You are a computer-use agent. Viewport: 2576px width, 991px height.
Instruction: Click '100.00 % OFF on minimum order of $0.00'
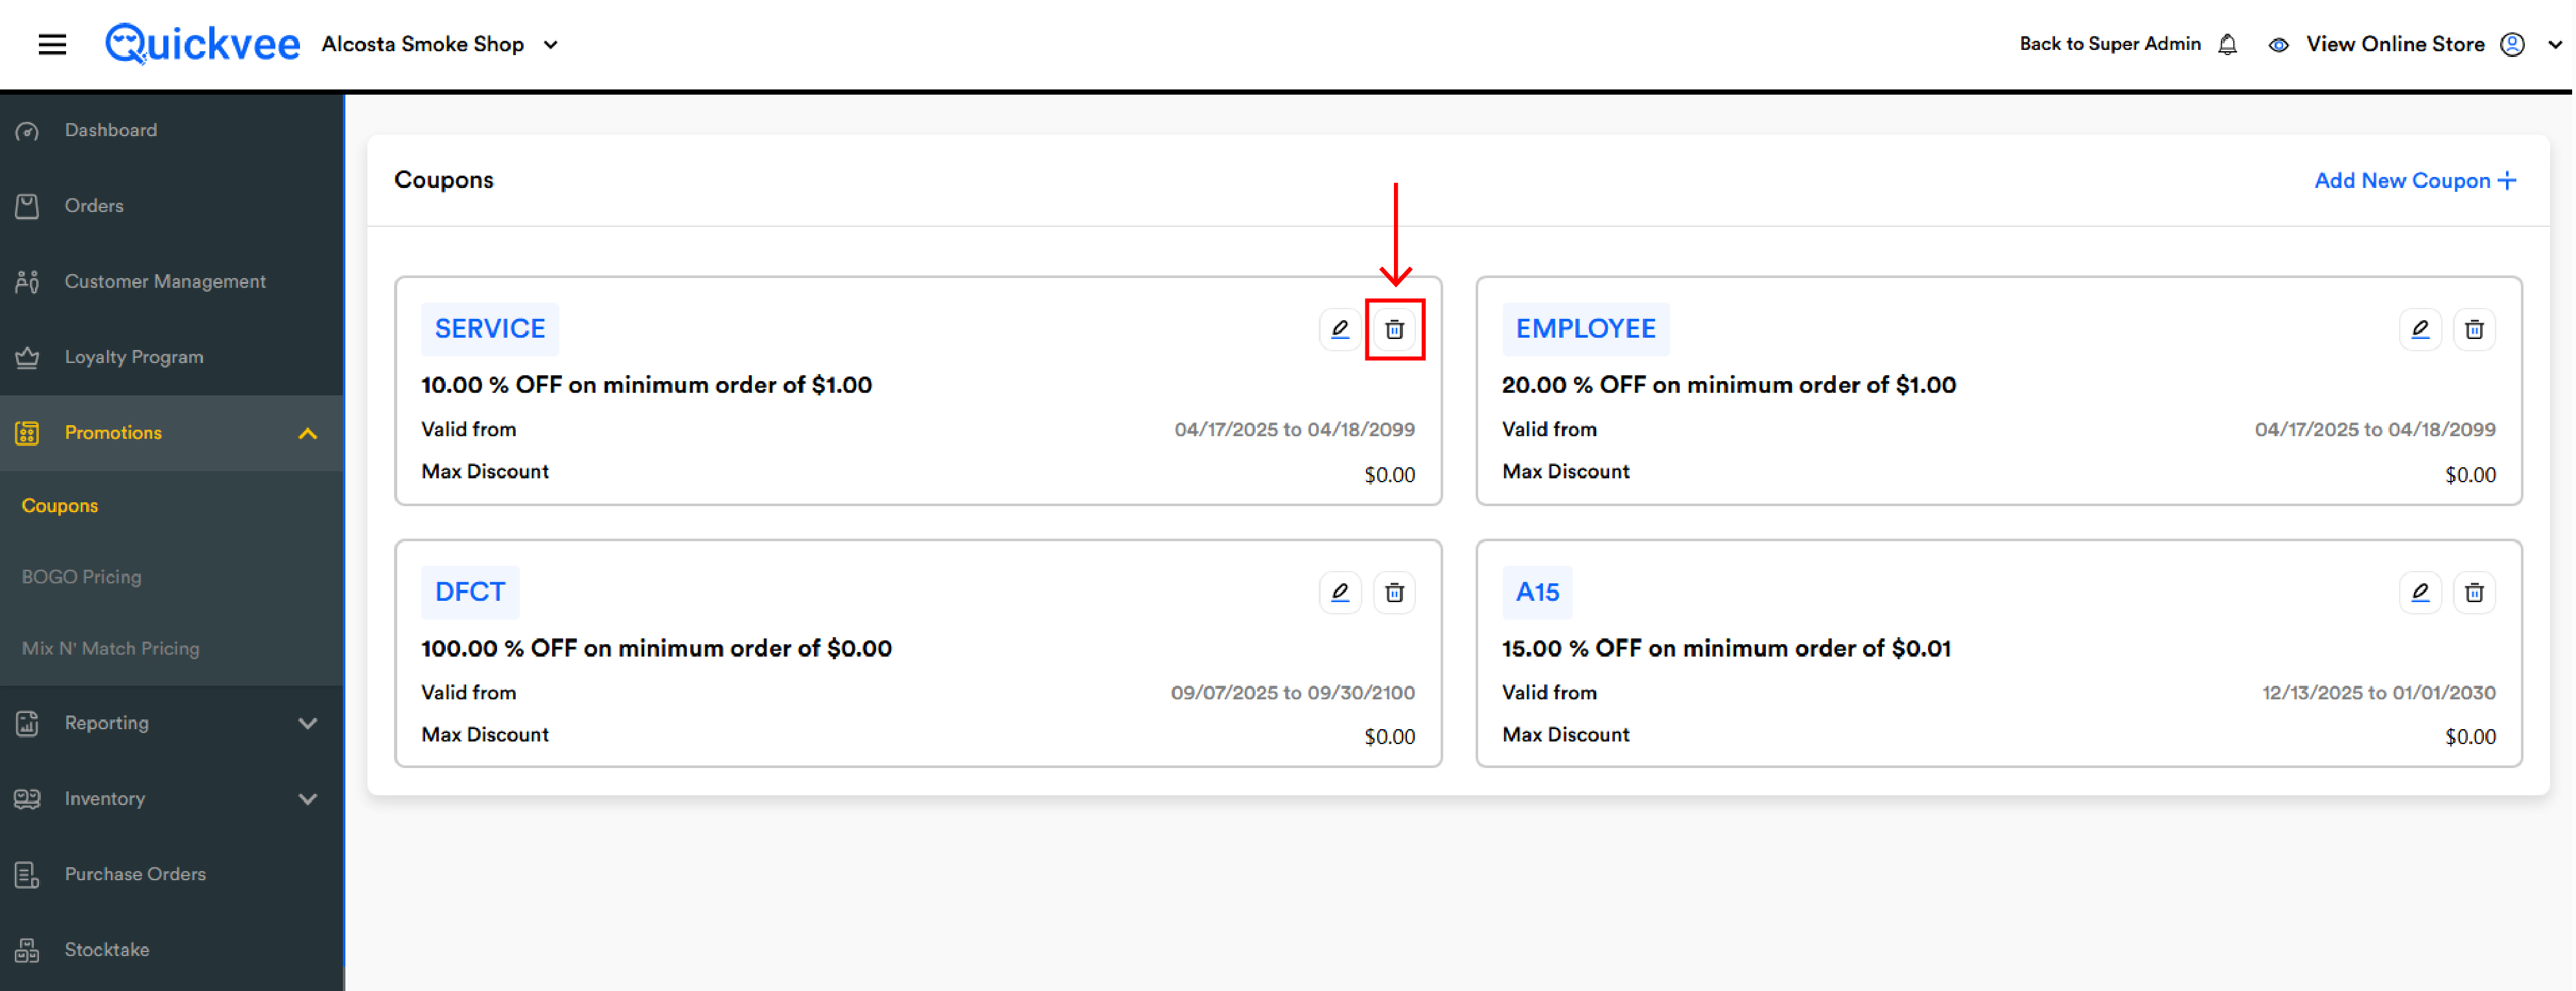tap(656, 648)
